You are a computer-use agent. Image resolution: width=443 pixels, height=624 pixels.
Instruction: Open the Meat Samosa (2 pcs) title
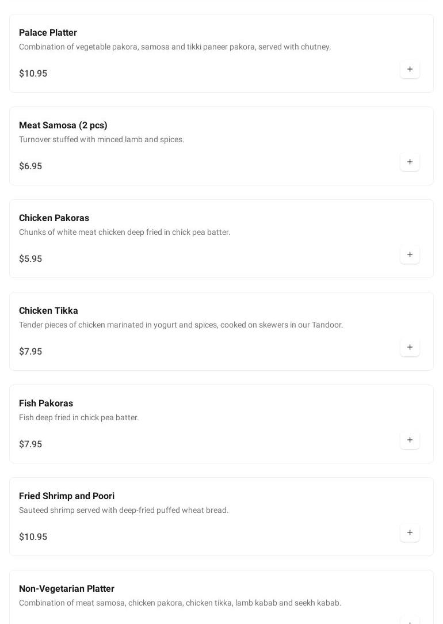(63, 125)
